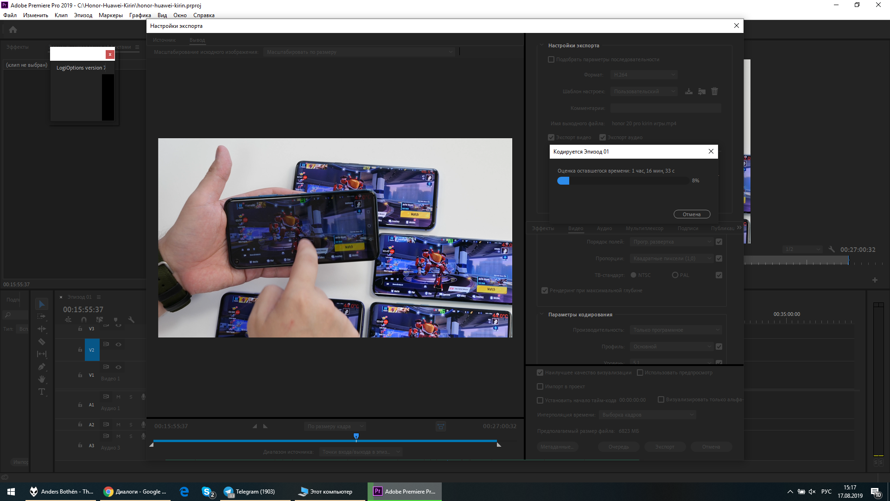Toggle lock on track A1
The height and width of the screenshot is (501, 890).
coord(80,405)
